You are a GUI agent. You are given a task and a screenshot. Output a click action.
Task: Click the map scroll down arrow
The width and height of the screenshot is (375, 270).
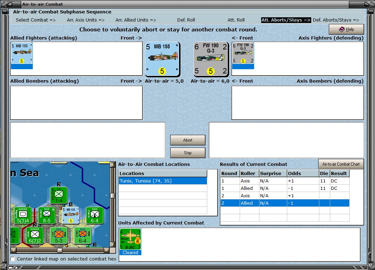click(x=112, y=244)
